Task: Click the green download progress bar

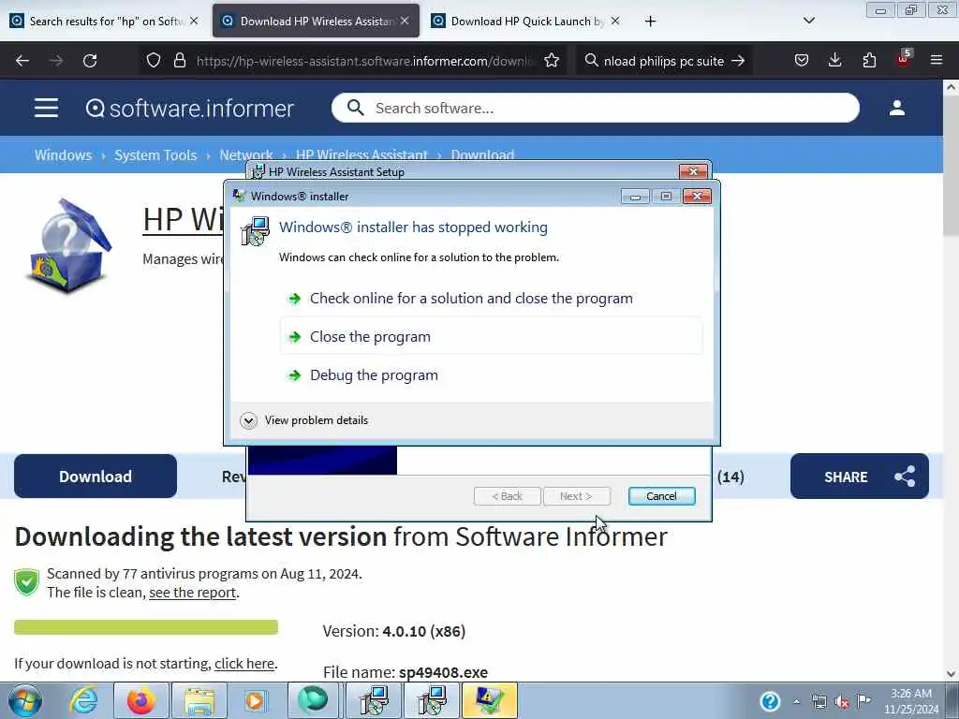Action: pyautogui.click(x=146, y=626)
